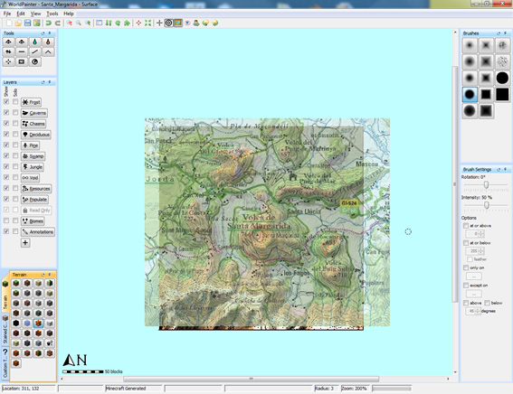Image resolution: width=513 pixels, height=394 pixels.
Task: Select the Populate layer button
Action: click(x=34, y=200)
